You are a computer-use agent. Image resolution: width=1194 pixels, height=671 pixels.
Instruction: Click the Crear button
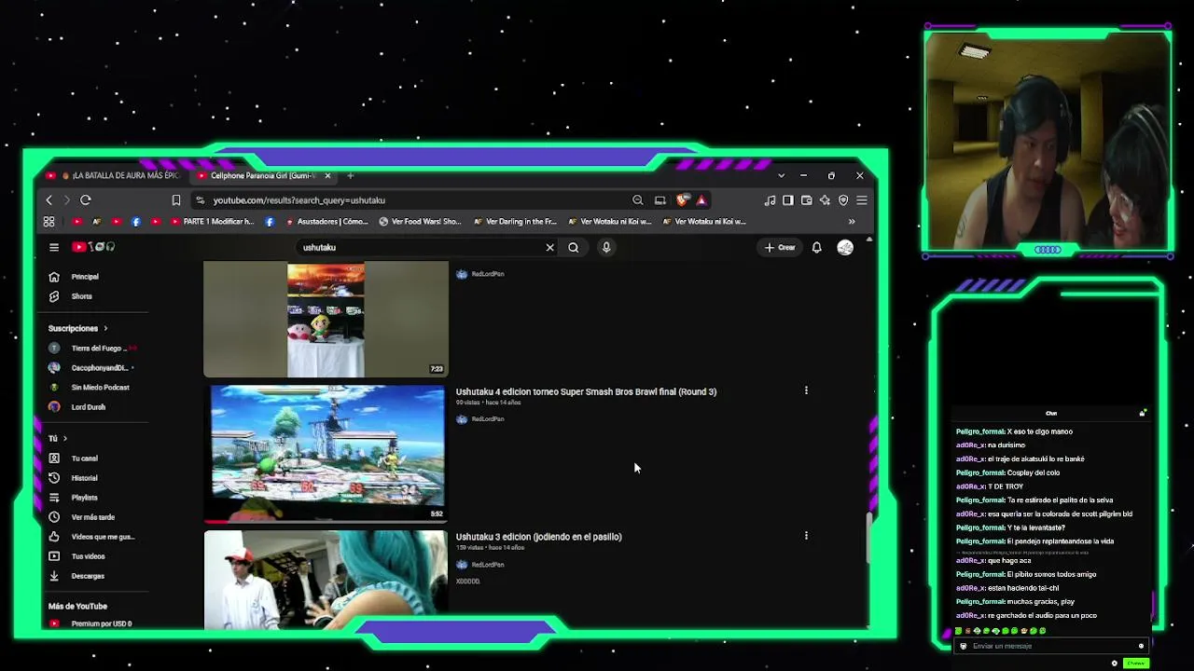pos(780,247)
